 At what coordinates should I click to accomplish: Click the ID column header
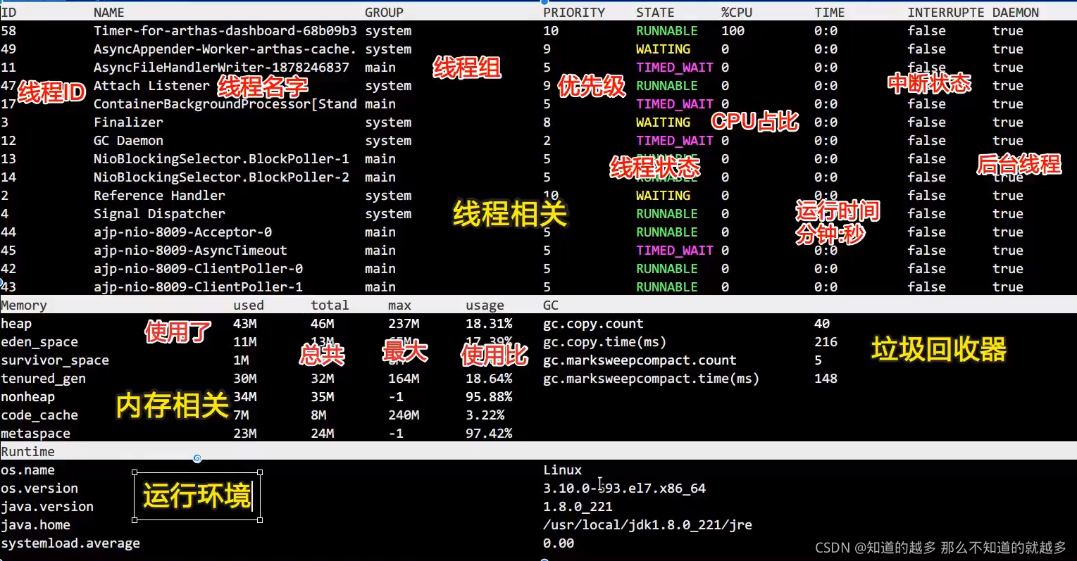coord(8,13)
